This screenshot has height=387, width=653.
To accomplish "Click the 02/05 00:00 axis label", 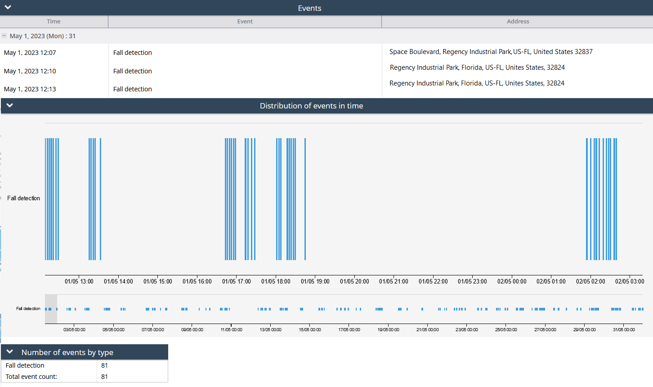I will [x=512, y=281].
